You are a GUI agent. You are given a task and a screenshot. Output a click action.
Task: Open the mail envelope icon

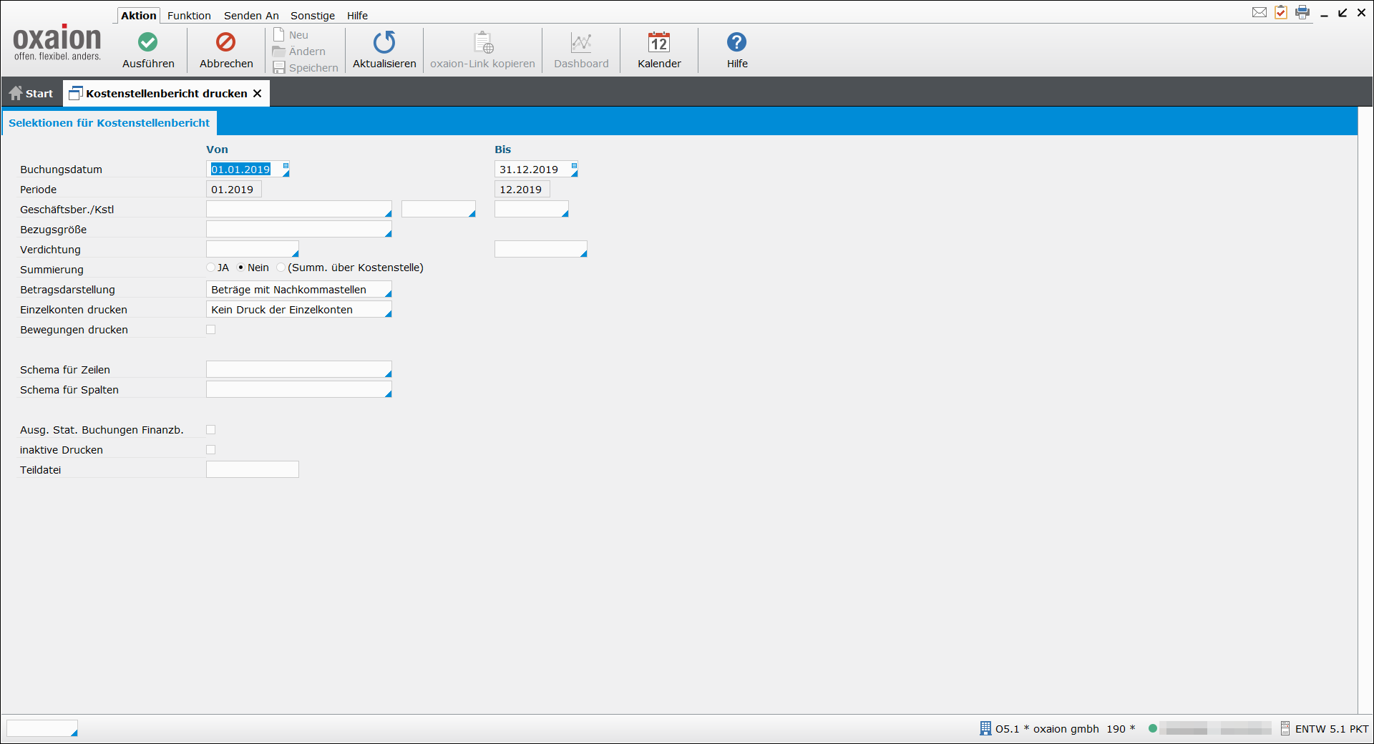[x=1259, y=12]
